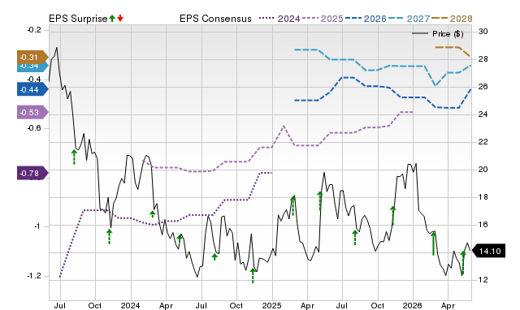Select the 2028 EPS Consensus legend entry
The width and height of the screenshot is (520, 310).
coord(452,19)
